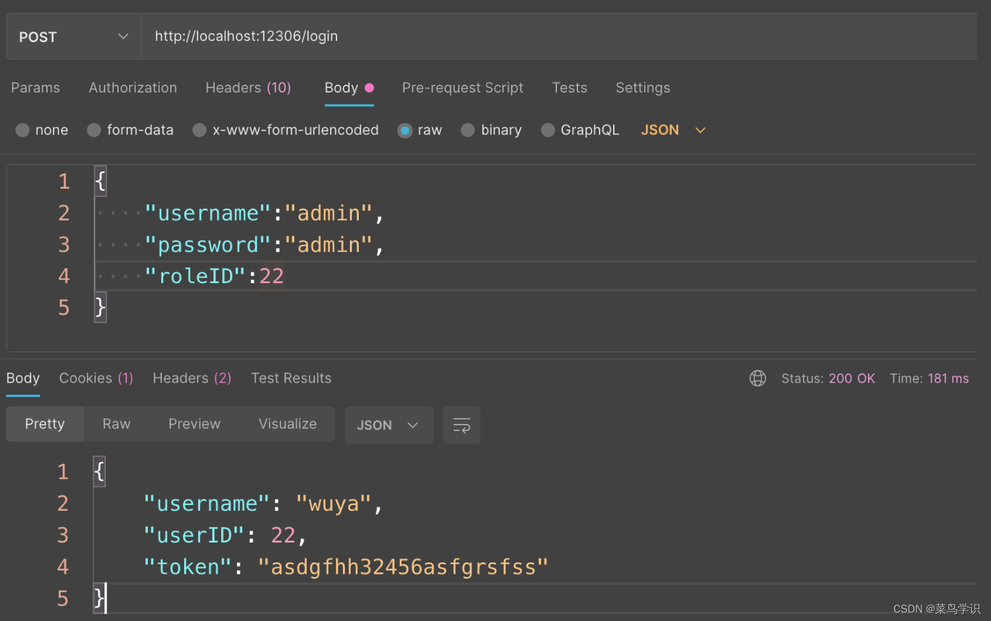This screenshot has width=991, height=621.
Task: Choose the GraphQL body radio option
Action: (x=547, y=130)
